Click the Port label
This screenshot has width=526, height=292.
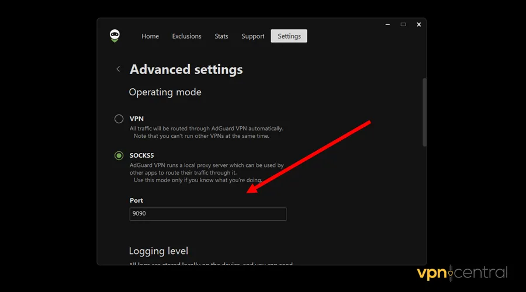pos(136,200)
